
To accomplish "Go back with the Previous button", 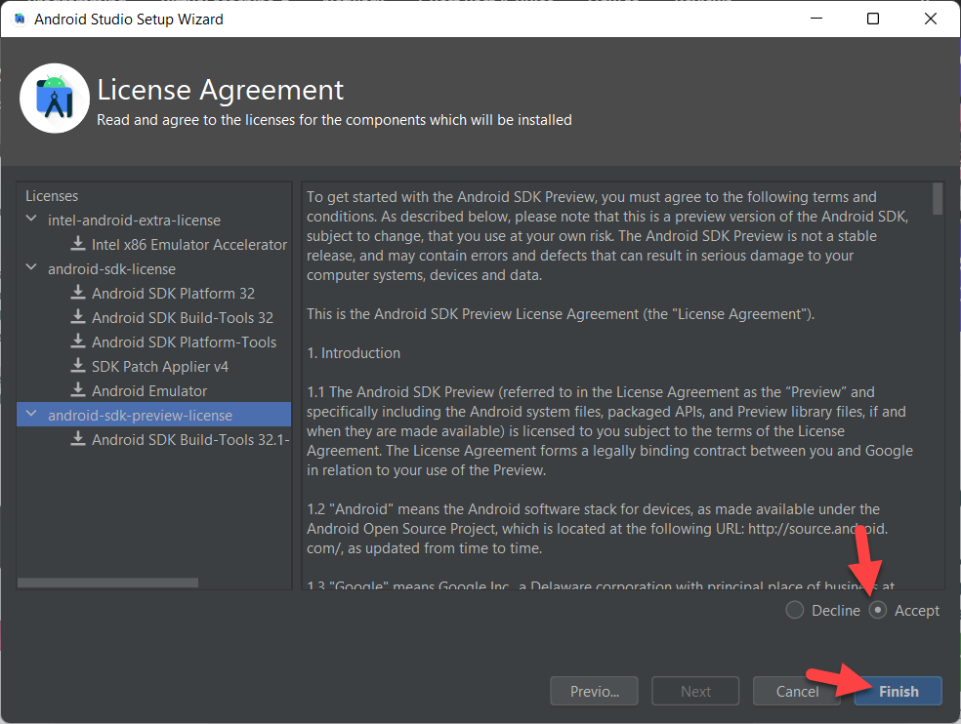I will tap(594, 691).
